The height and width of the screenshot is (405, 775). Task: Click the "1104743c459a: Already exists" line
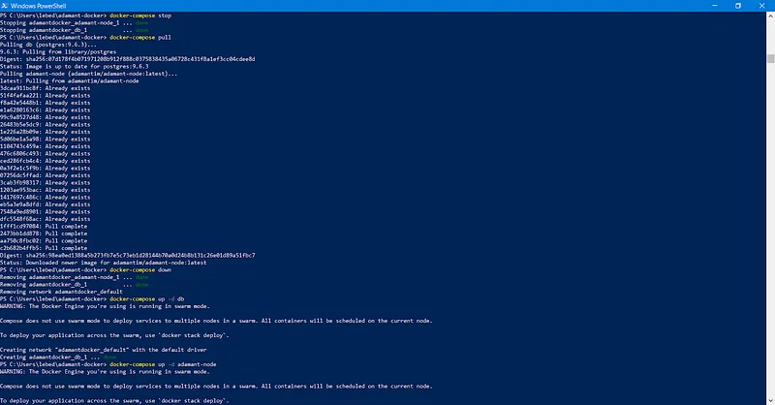point(45,146)
